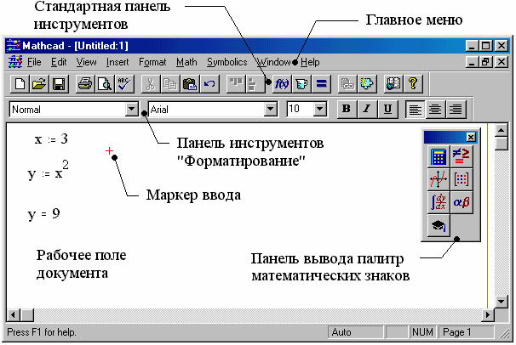Toggle Italic formatting

pos(367,109)
